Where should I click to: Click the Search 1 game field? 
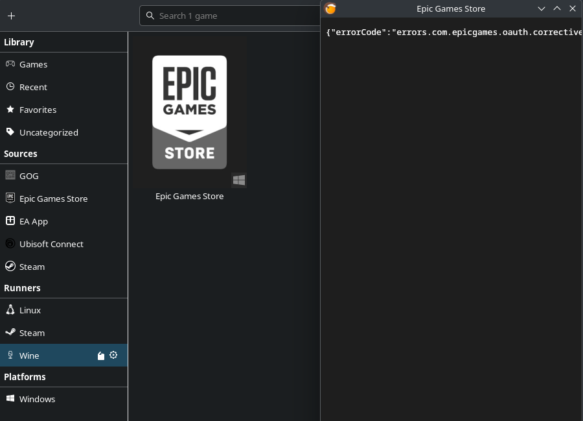230,16
